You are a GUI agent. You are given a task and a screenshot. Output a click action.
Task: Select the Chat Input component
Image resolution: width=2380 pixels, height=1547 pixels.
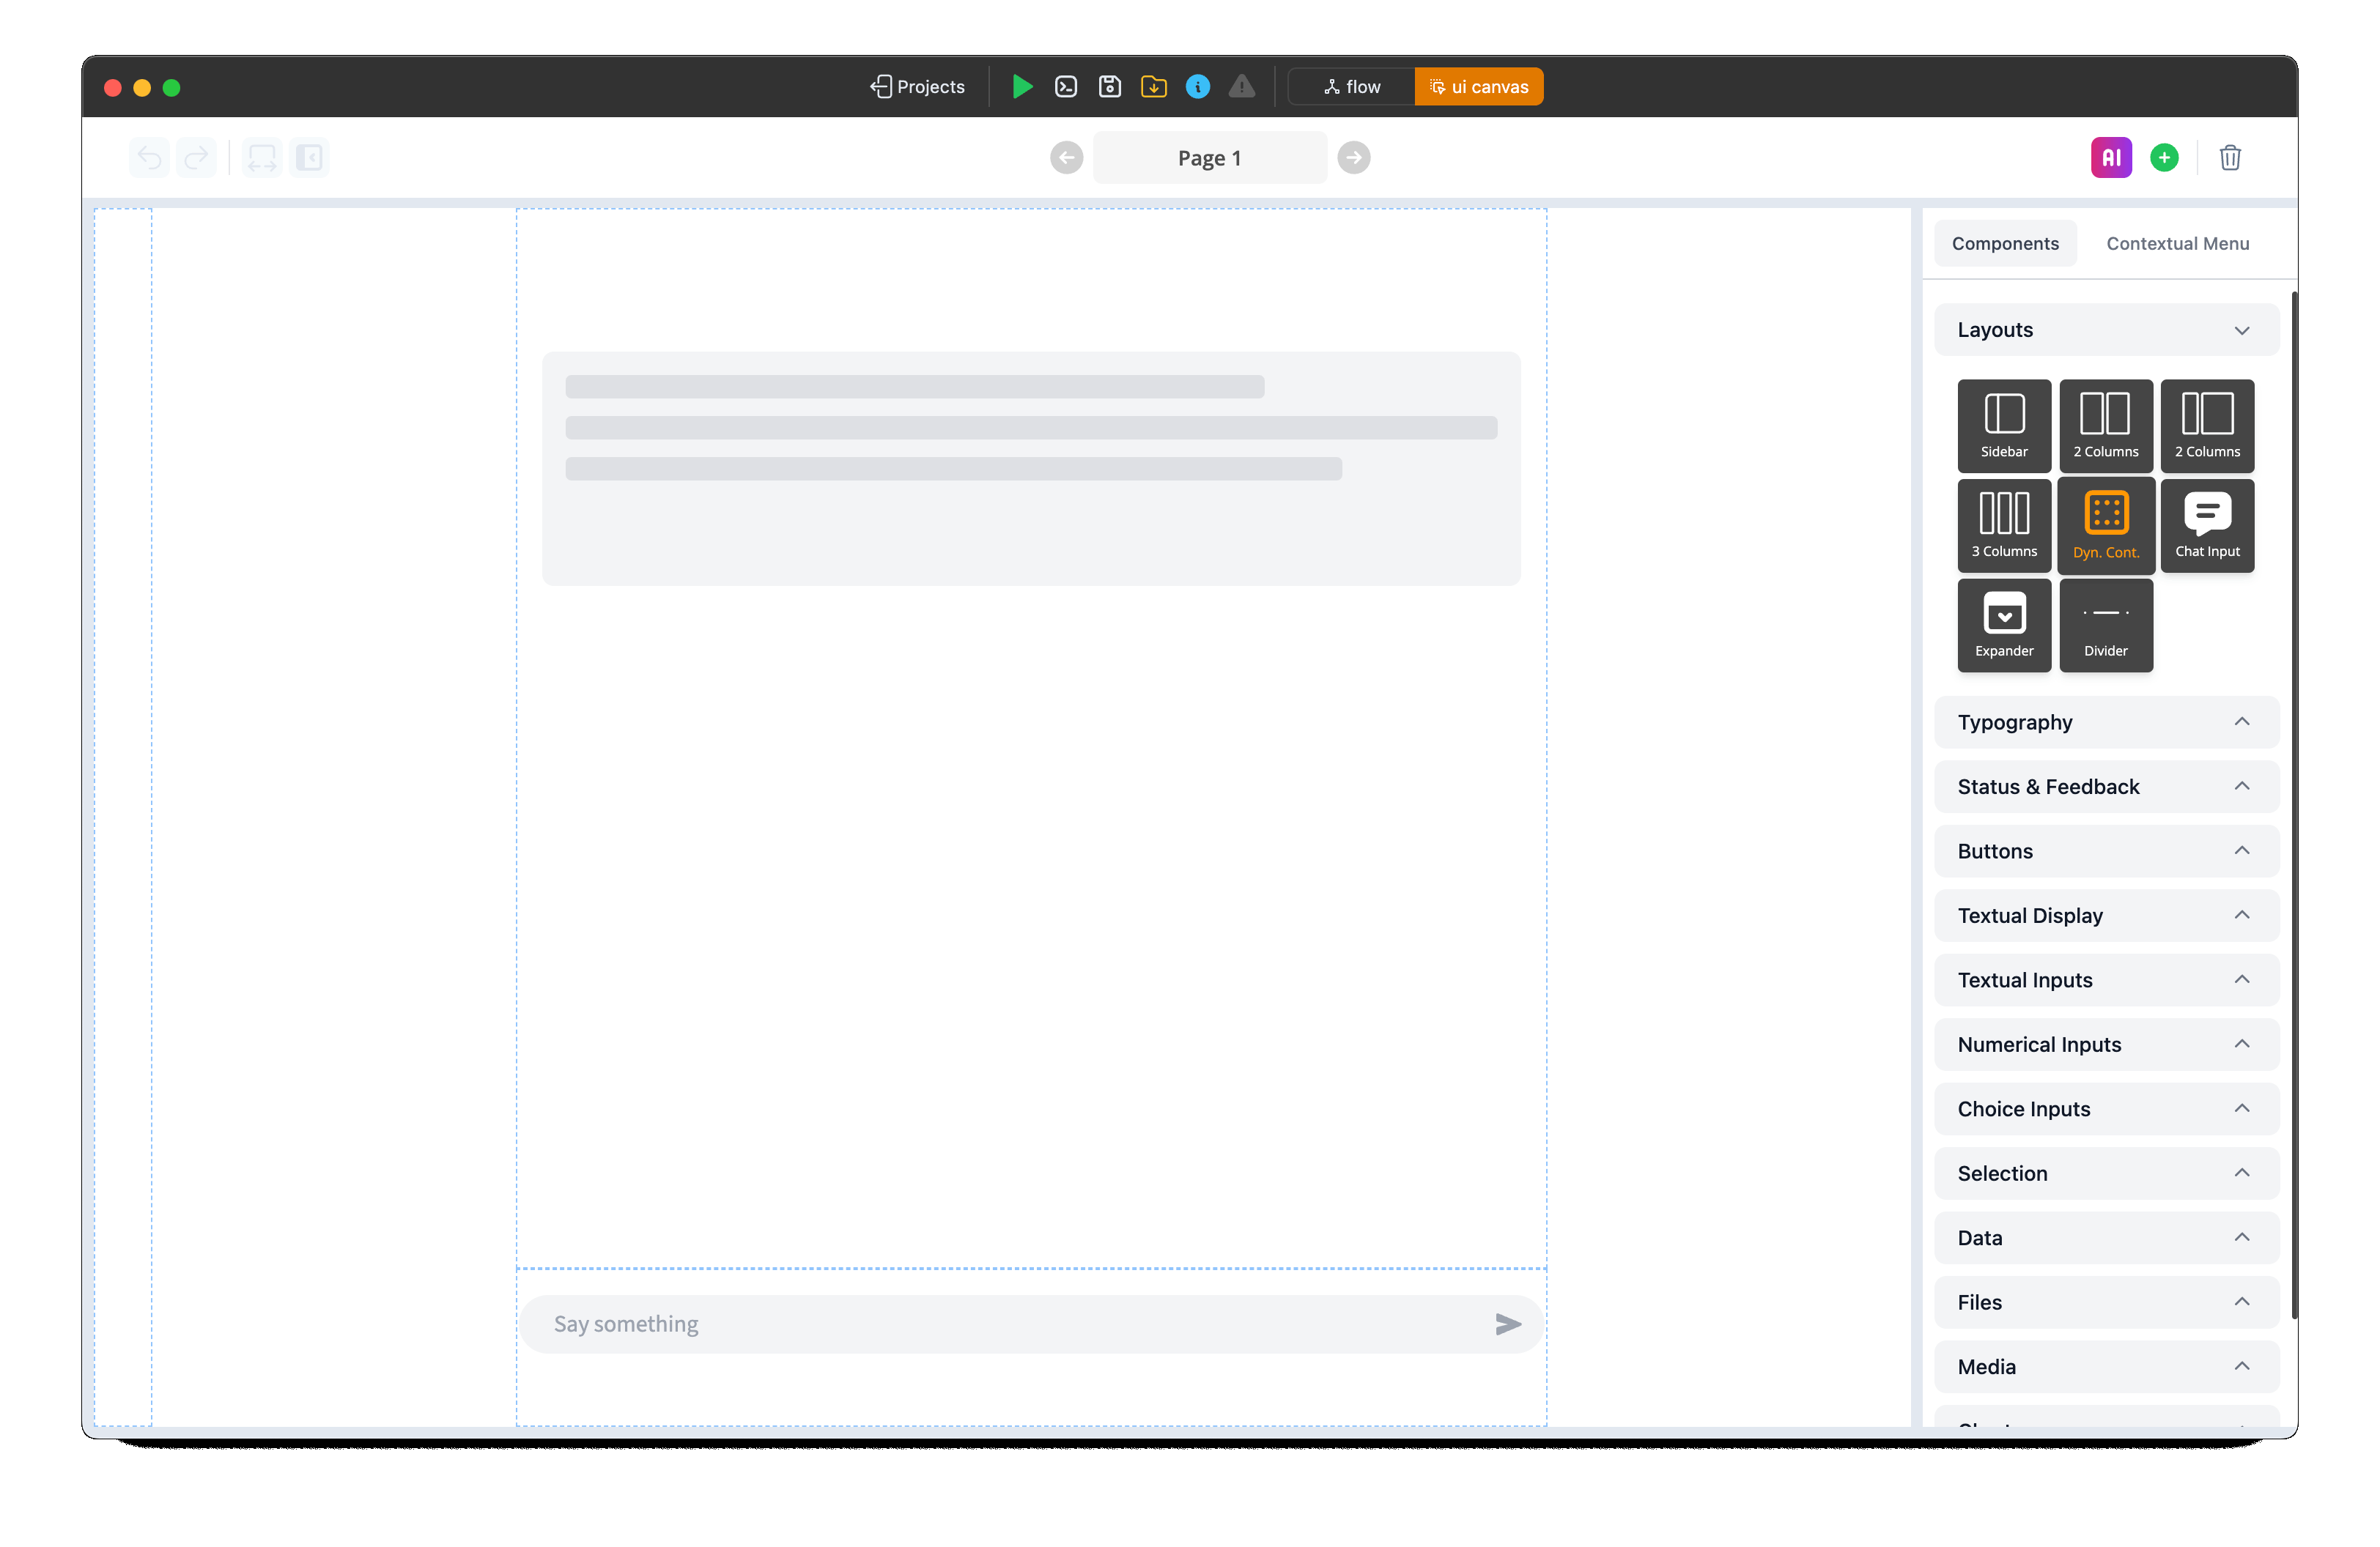click(x=2207, y=526)
